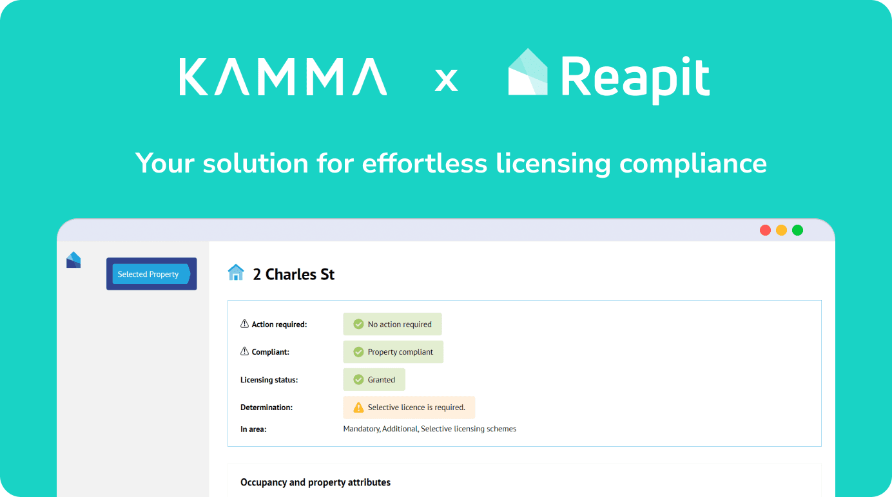
Task: Click the house icon beside 2 Charles St
Action: pyautogui.click(x=236, y=273)
